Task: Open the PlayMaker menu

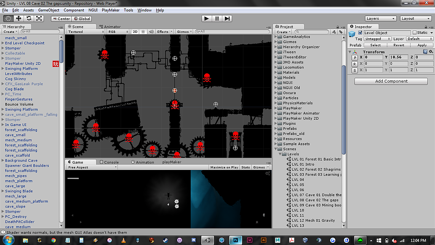Action: pyautogui.click(x=110, y=10)
